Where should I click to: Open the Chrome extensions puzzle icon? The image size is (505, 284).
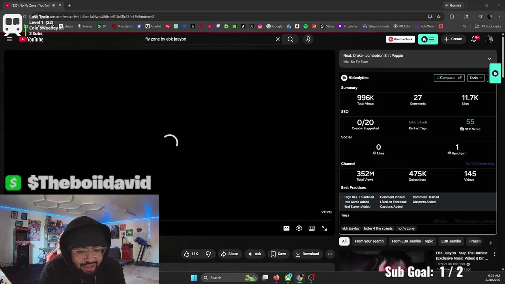452,17
